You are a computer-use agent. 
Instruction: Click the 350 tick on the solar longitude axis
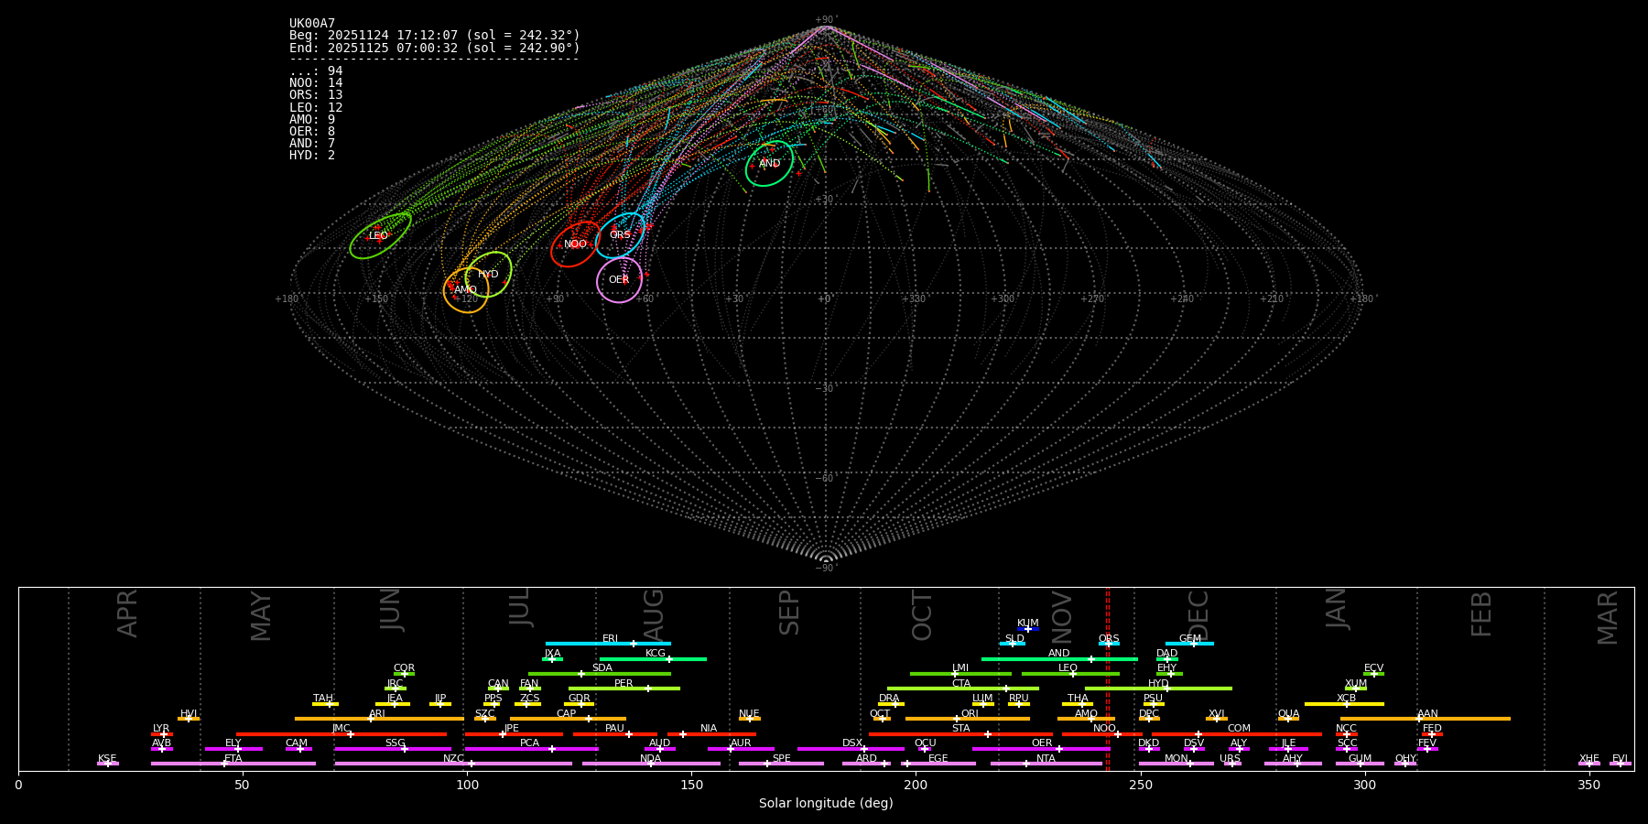pyautogui.click(x=1589, y=785)
